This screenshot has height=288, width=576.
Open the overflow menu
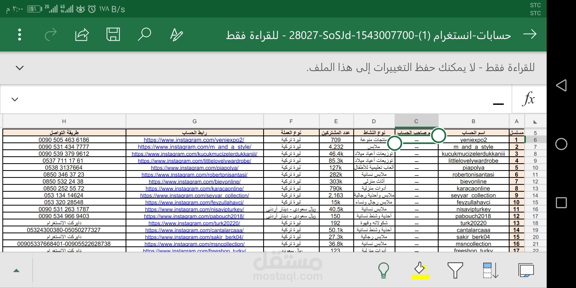19,34
